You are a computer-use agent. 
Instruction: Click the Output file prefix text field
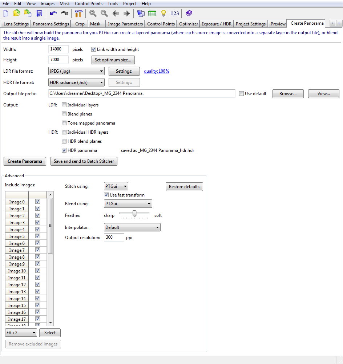(x=142, y=94)
